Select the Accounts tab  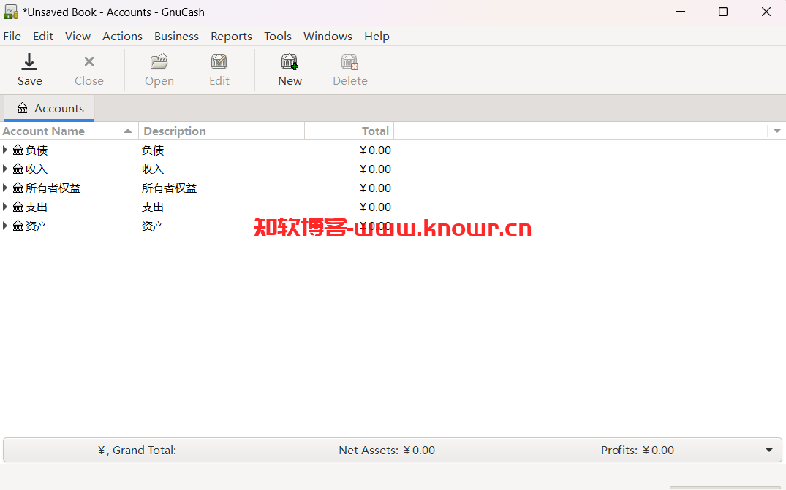coord(49,108)
